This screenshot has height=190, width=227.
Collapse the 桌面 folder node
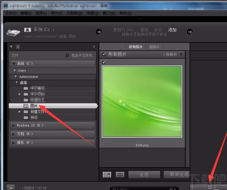pyautogui.click(x=17, y=82)
